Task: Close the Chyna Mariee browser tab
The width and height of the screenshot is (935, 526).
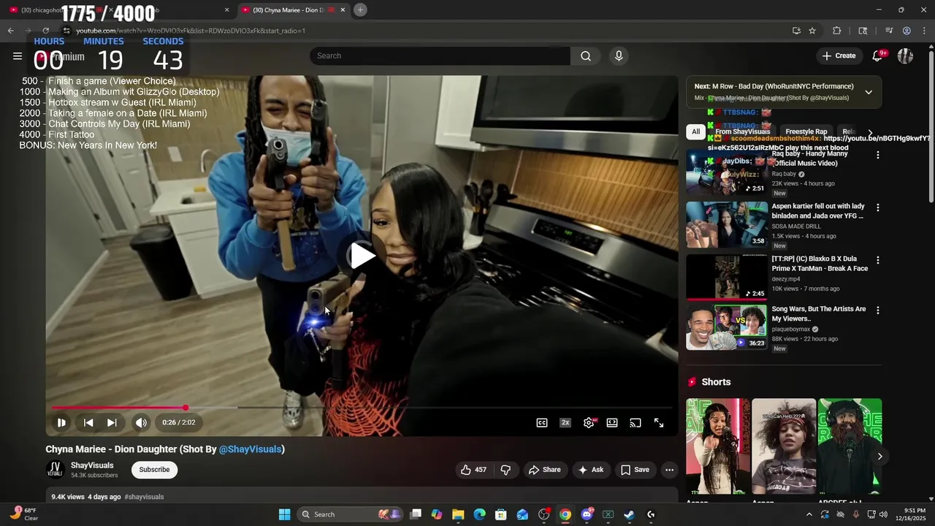Action: click(343, 9)
